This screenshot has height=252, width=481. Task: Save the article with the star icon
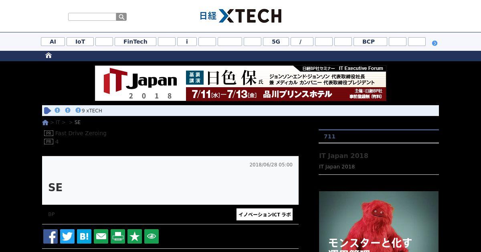[135, 236]
